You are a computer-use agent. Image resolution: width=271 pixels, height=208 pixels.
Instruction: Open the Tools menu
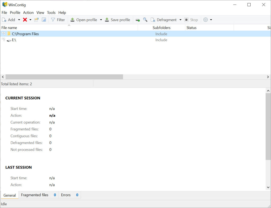[51, 12]
